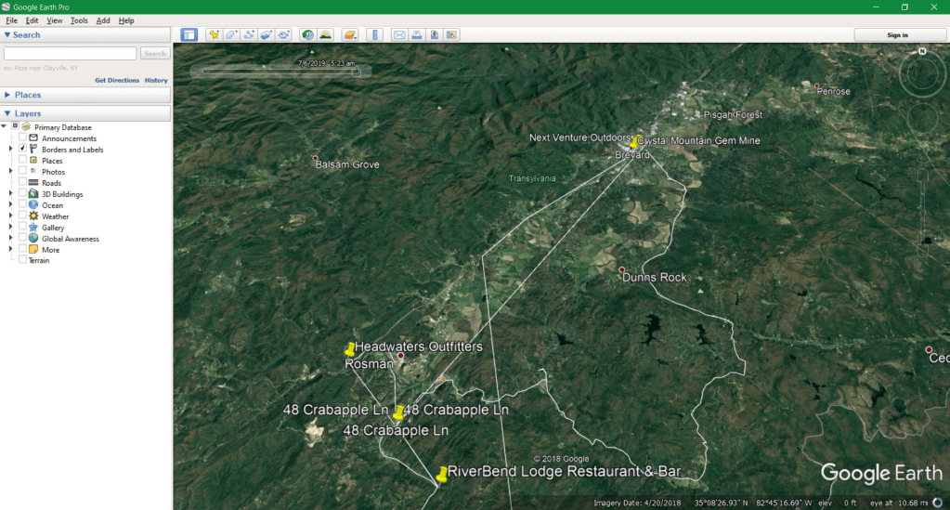Viewport: 950px width, 510px height.
Task: Open the View menu
Action: point(55,20)
